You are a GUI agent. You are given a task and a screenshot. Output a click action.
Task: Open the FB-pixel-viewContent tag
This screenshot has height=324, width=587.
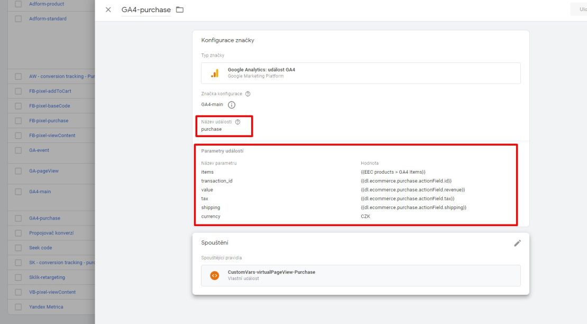(52, 136)
